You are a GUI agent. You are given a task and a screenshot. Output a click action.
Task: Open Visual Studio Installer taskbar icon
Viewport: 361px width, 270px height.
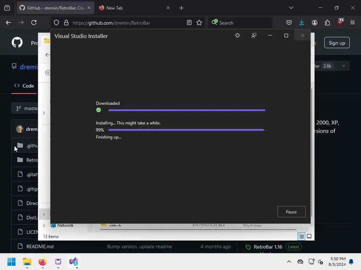pos(74,262)
